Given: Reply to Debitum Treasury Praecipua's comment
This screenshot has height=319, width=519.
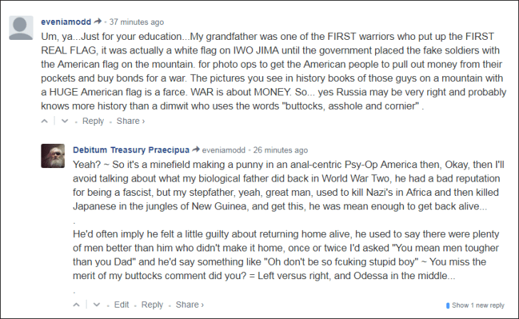Looking at the screenshot, I should [152, 305].
